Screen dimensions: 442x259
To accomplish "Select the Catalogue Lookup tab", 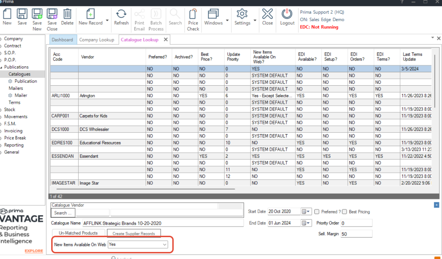I will pyautogui.click(x=139, y=39).
